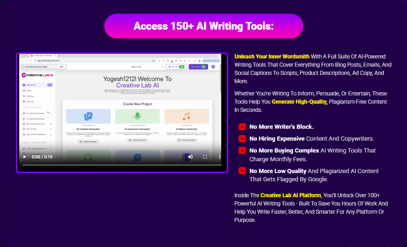Open the AI model dropdown in video header
Viewport: 407px width, 247px height.
coord(147,67)
